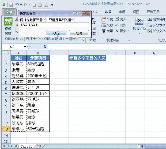Click the Redo arrow icon
This screenshot has height=149, width=166.
coord(25,5)
